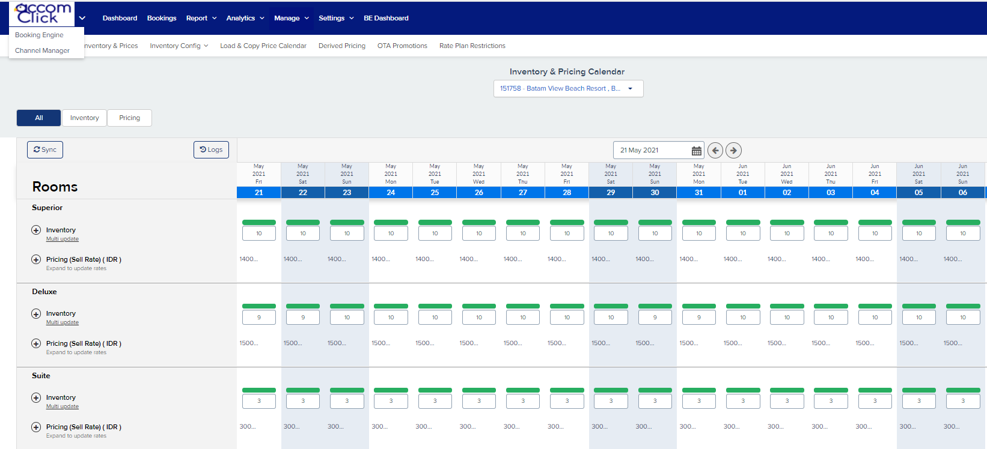The height and width of the screenshot is (449, 987).
Task: Expand Deluxe Inventory plus icon
Action: [x=36, y=313]
